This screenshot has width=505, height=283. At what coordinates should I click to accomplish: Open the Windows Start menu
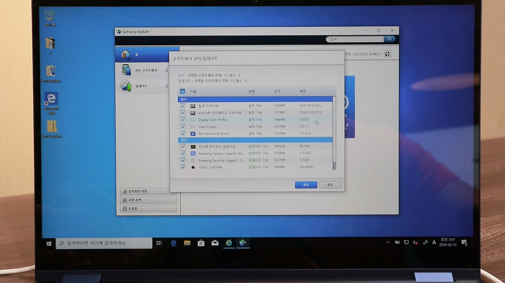pos(48,243)
